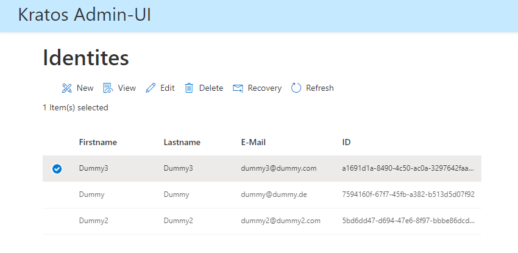Click the View document icon

point(108,88)
